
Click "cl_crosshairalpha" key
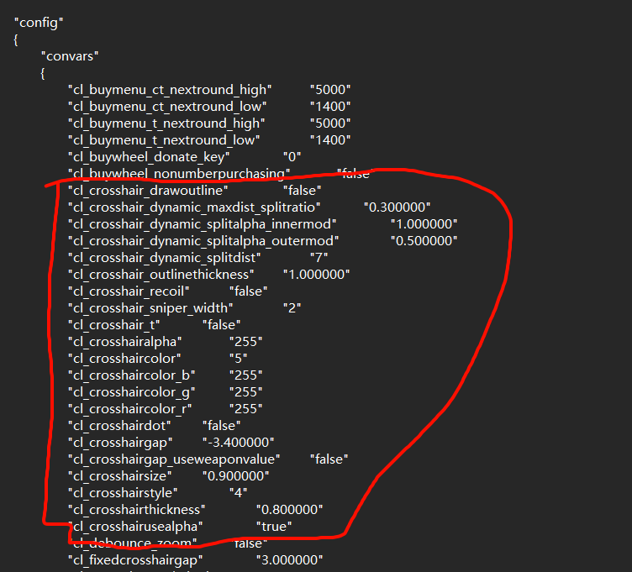point(125,342)
